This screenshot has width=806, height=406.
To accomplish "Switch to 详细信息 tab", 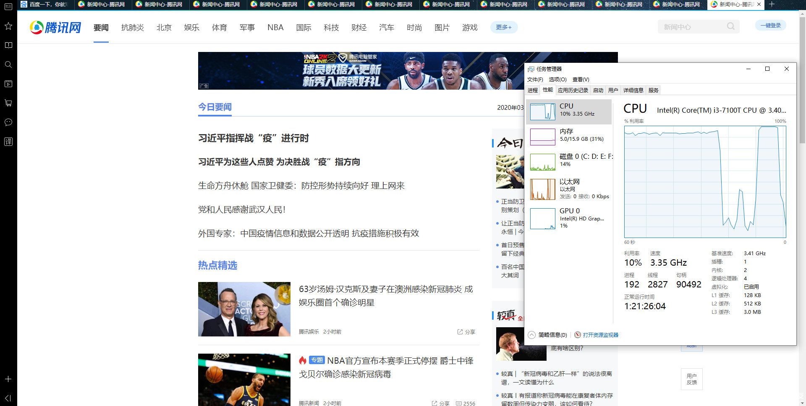I will click(x=633, y=90).
